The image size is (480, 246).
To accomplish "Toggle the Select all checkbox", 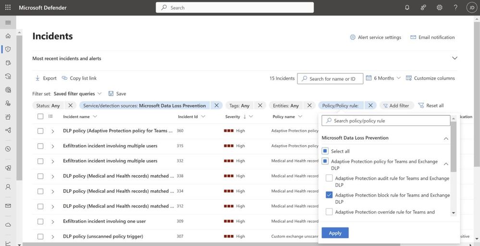I will coord(325,151).
